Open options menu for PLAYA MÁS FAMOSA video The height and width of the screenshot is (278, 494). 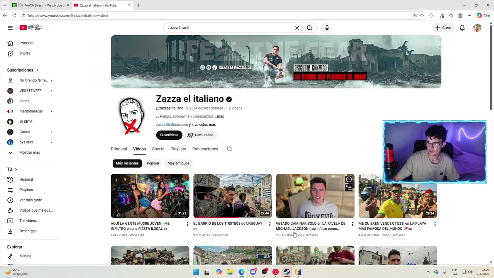(435, 224)
